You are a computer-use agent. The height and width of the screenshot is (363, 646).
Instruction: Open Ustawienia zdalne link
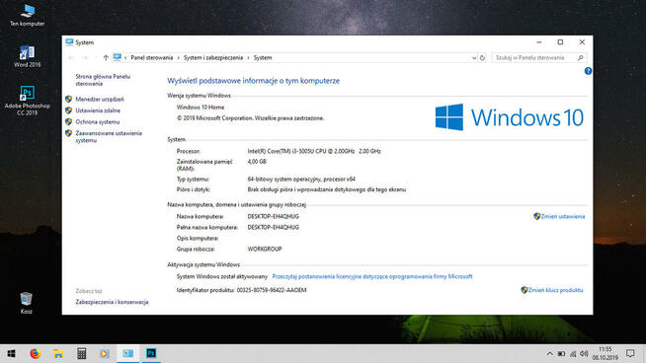98,110
